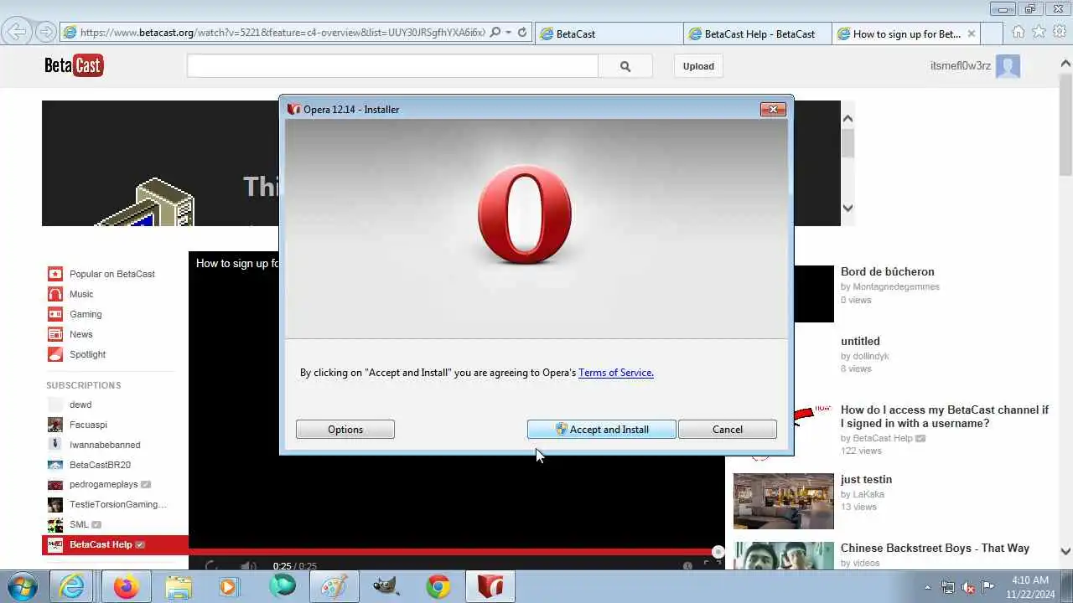Open the address bar dropdown arrow
The image size is (1073, 603).
[x=509, y=33]
